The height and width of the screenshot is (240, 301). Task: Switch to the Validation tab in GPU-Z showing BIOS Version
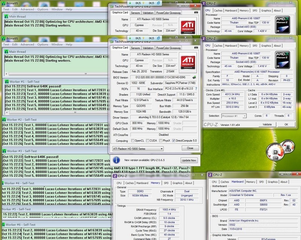(148, 48)
